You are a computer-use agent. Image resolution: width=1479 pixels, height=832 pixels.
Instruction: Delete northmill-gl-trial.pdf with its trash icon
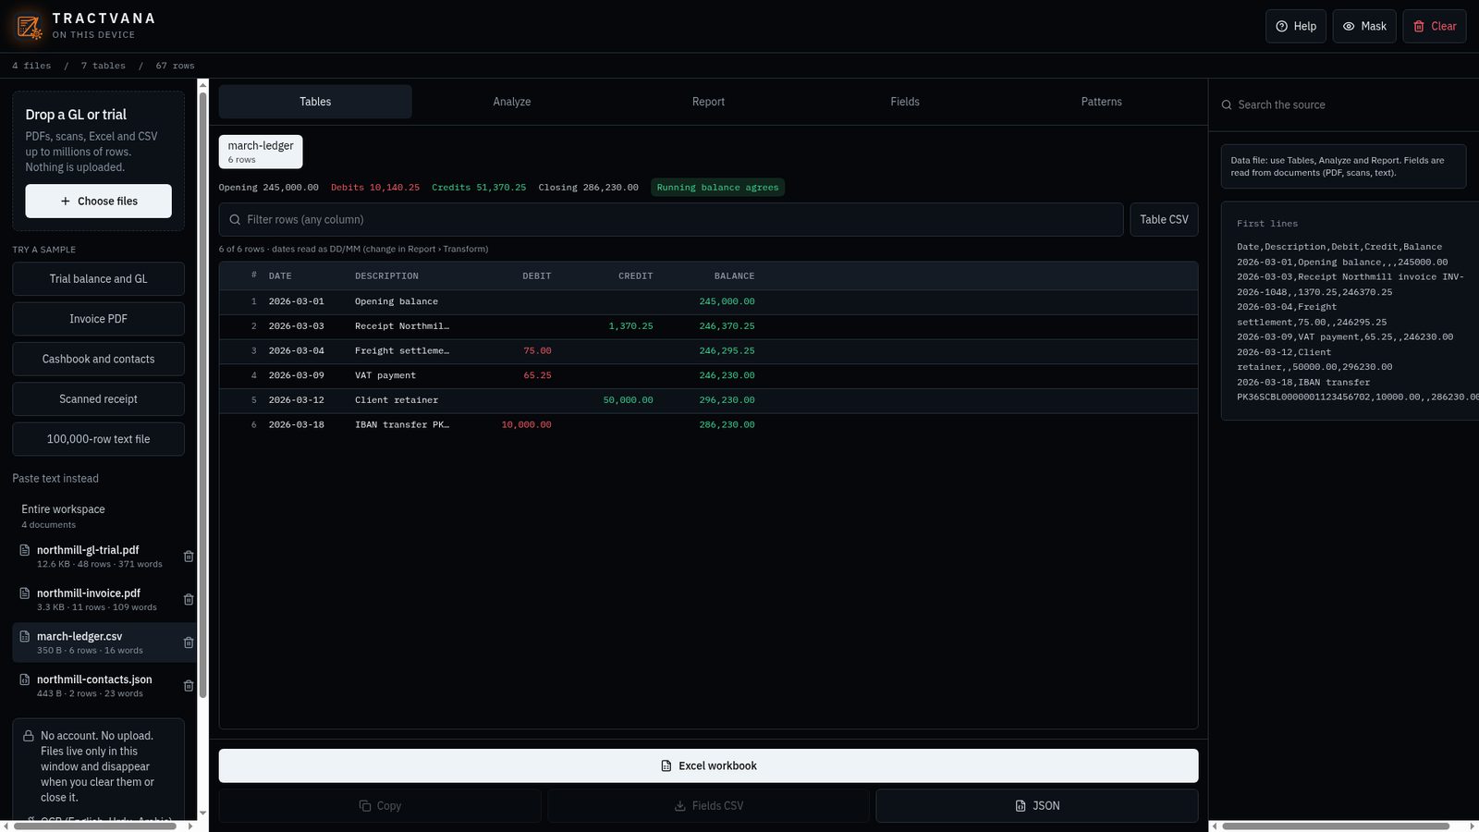(189, 557)
